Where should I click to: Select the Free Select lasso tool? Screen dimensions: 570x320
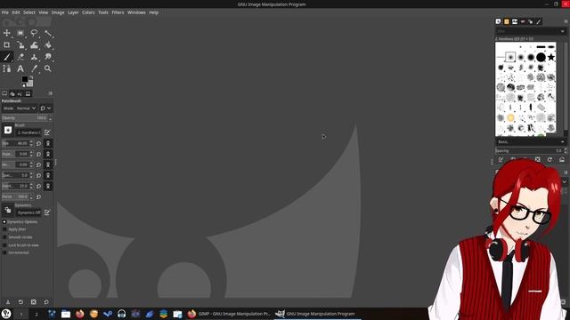click(34, 33)
